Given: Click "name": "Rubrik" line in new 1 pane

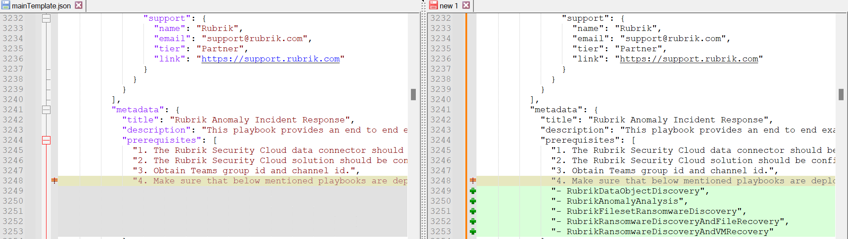Looking at the screenshot, I should point(617,28).
